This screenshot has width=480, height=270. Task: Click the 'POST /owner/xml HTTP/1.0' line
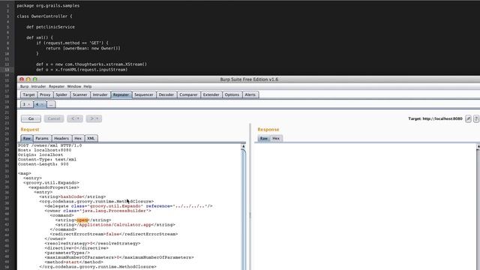[50, 145]
